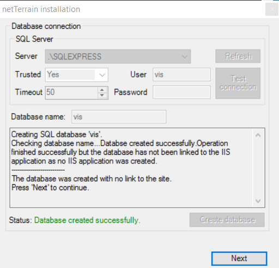Expand the Trusted dropdown arrow

(x=102, y=75)
